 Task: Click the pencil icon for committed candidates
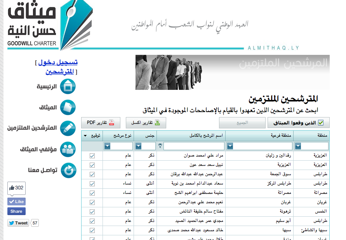pos(68,128)
